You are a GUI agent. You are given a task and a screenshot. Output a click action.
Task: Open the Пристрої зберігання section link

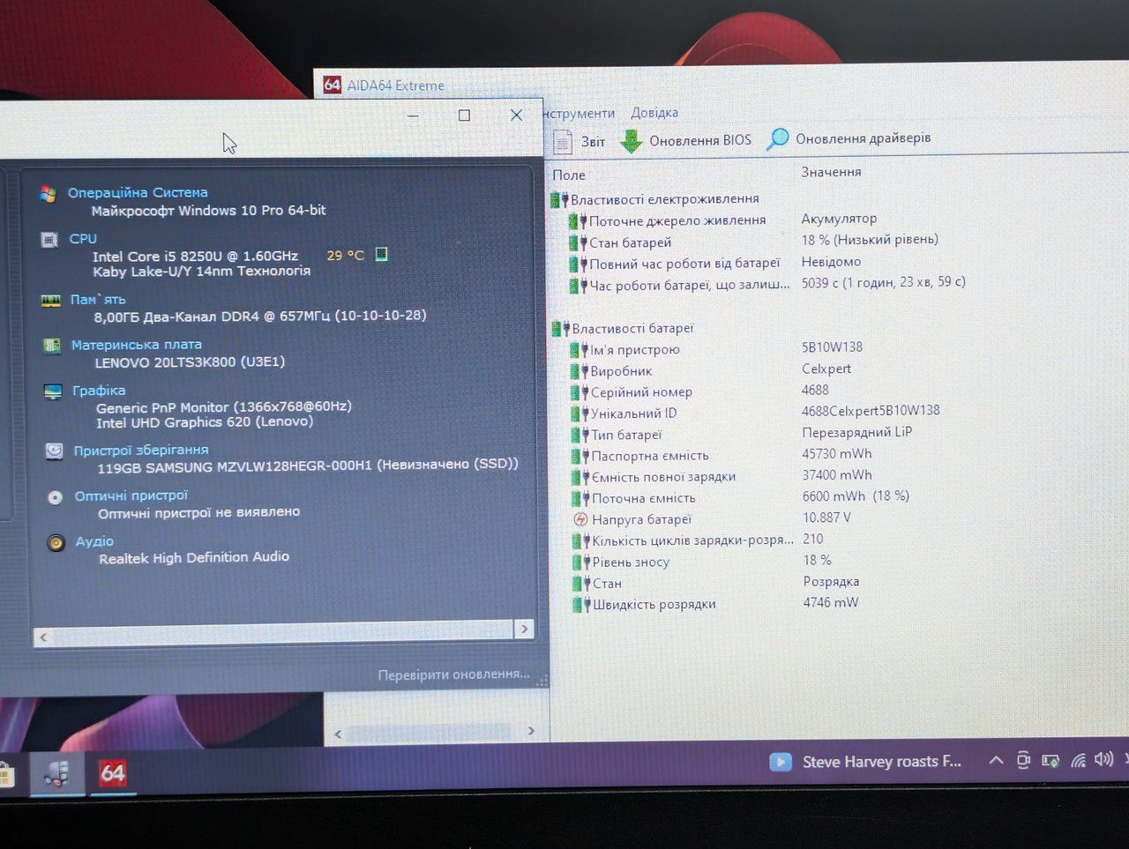point(141,451)
